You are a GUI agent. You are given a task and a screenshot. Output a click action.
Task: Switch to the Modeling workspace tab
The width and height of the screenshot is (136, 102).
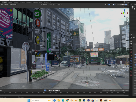pos(16,2)
